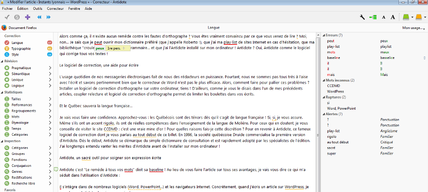
Task: Open the Aide menu
Action: coord(89,9)
